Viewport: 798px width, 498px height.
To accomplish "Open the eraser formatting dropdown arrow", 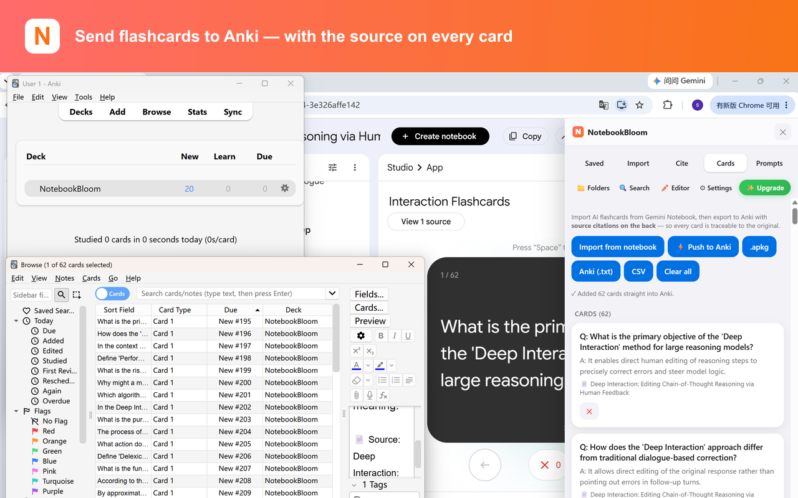I will [368, 380].
